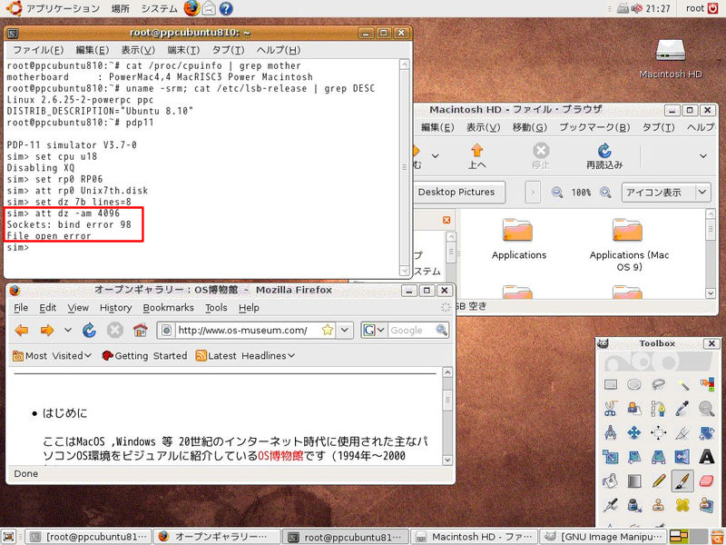
Task: Go back in Firefox
Action: [22, 331]
